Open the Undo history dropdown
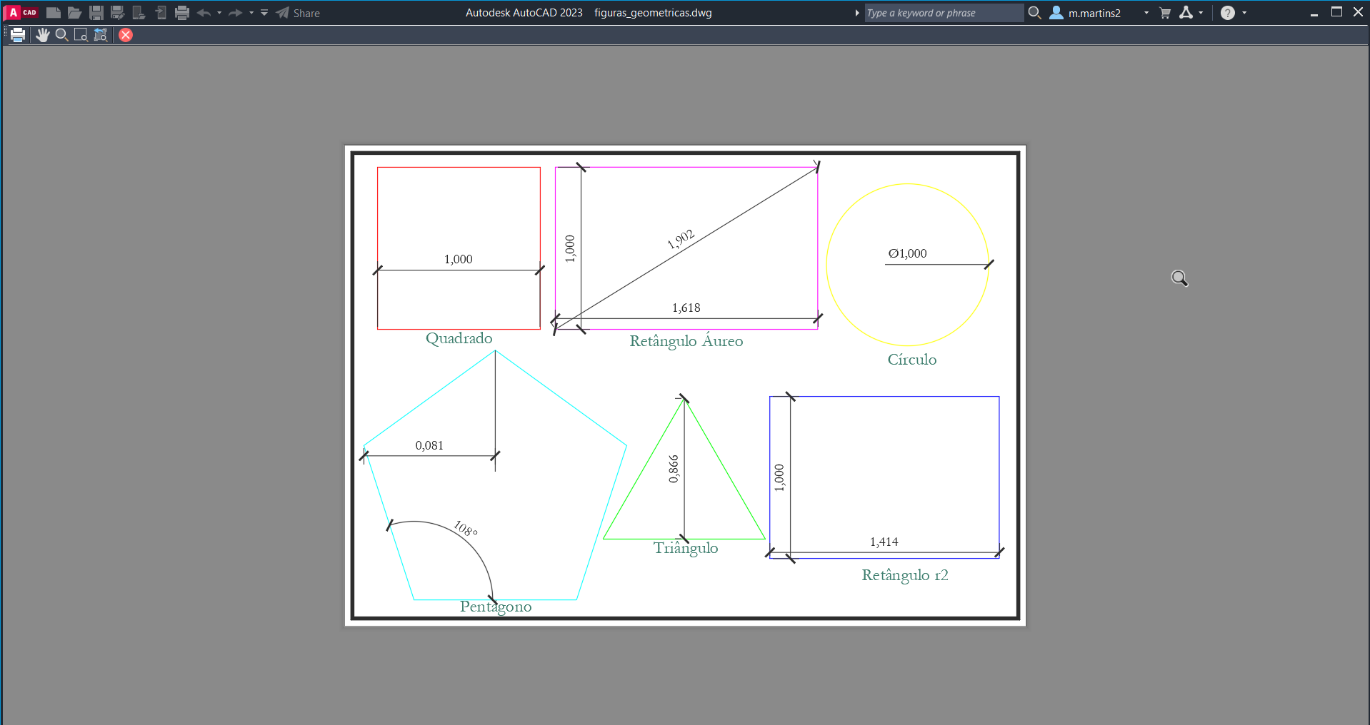Viewport: 1370px width, 725px height. 219,13
